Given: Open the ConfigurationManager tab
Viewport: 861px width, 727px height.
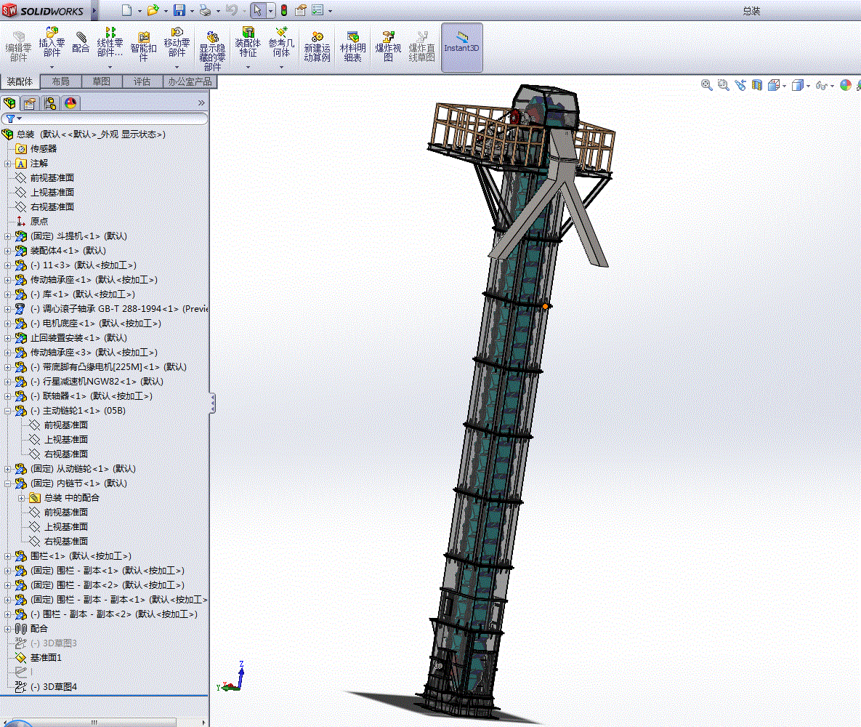Looking at the screenshot, I should point(51,103).
